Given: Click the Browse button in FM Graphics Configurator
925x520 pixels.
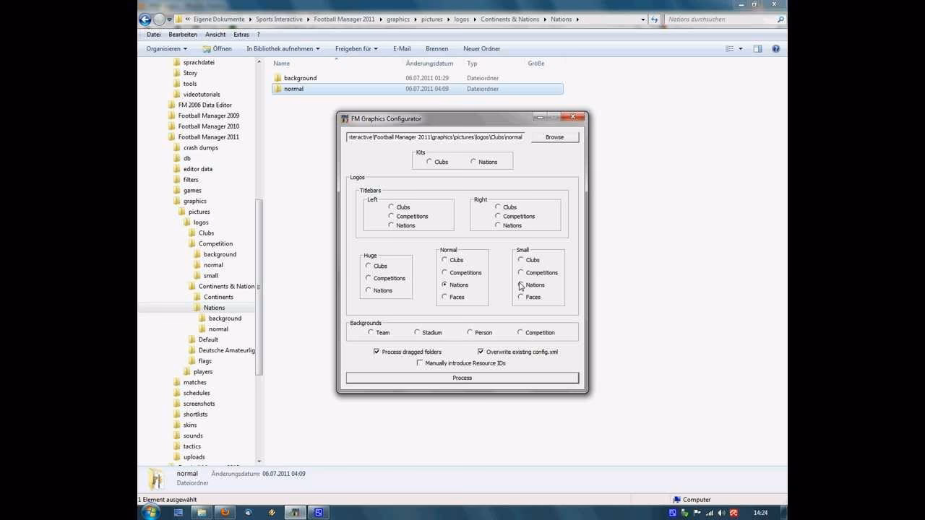Looking at the screenshot, I should coord(554,136).
